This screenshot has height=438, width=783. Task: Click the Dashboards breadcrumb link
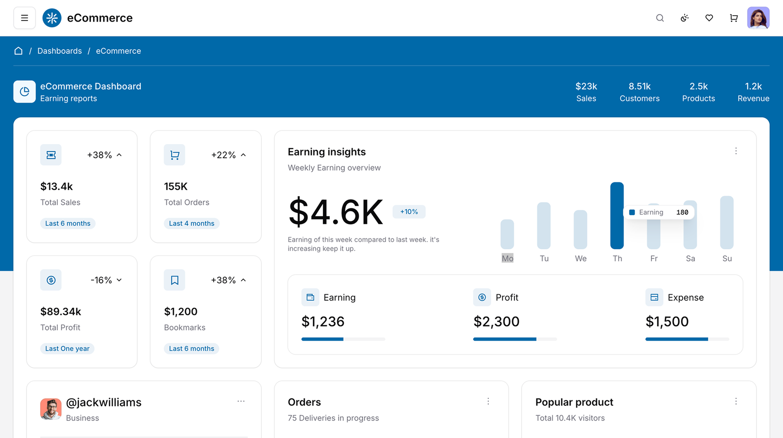pos(60,51)
